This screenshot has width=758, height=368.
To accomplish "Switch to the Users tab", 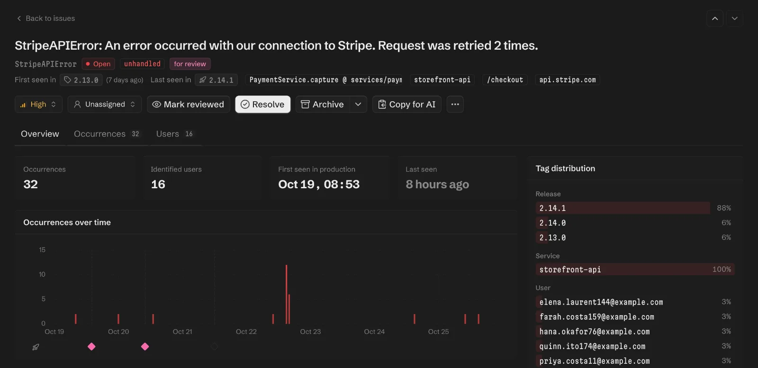I will click(174, 134).
